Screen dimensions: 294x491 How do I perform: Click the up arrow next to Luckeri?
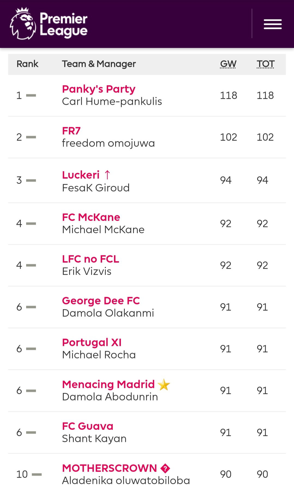107,175
